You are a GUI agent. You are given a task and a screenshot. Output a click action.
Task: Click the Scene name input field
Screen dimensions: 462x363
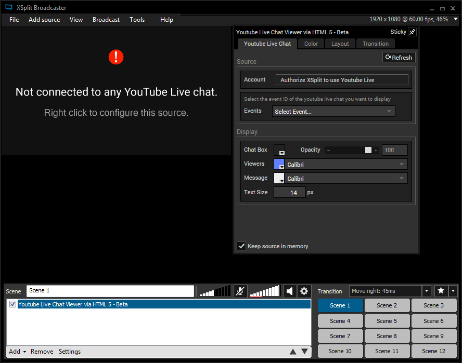tap(110, 291)
